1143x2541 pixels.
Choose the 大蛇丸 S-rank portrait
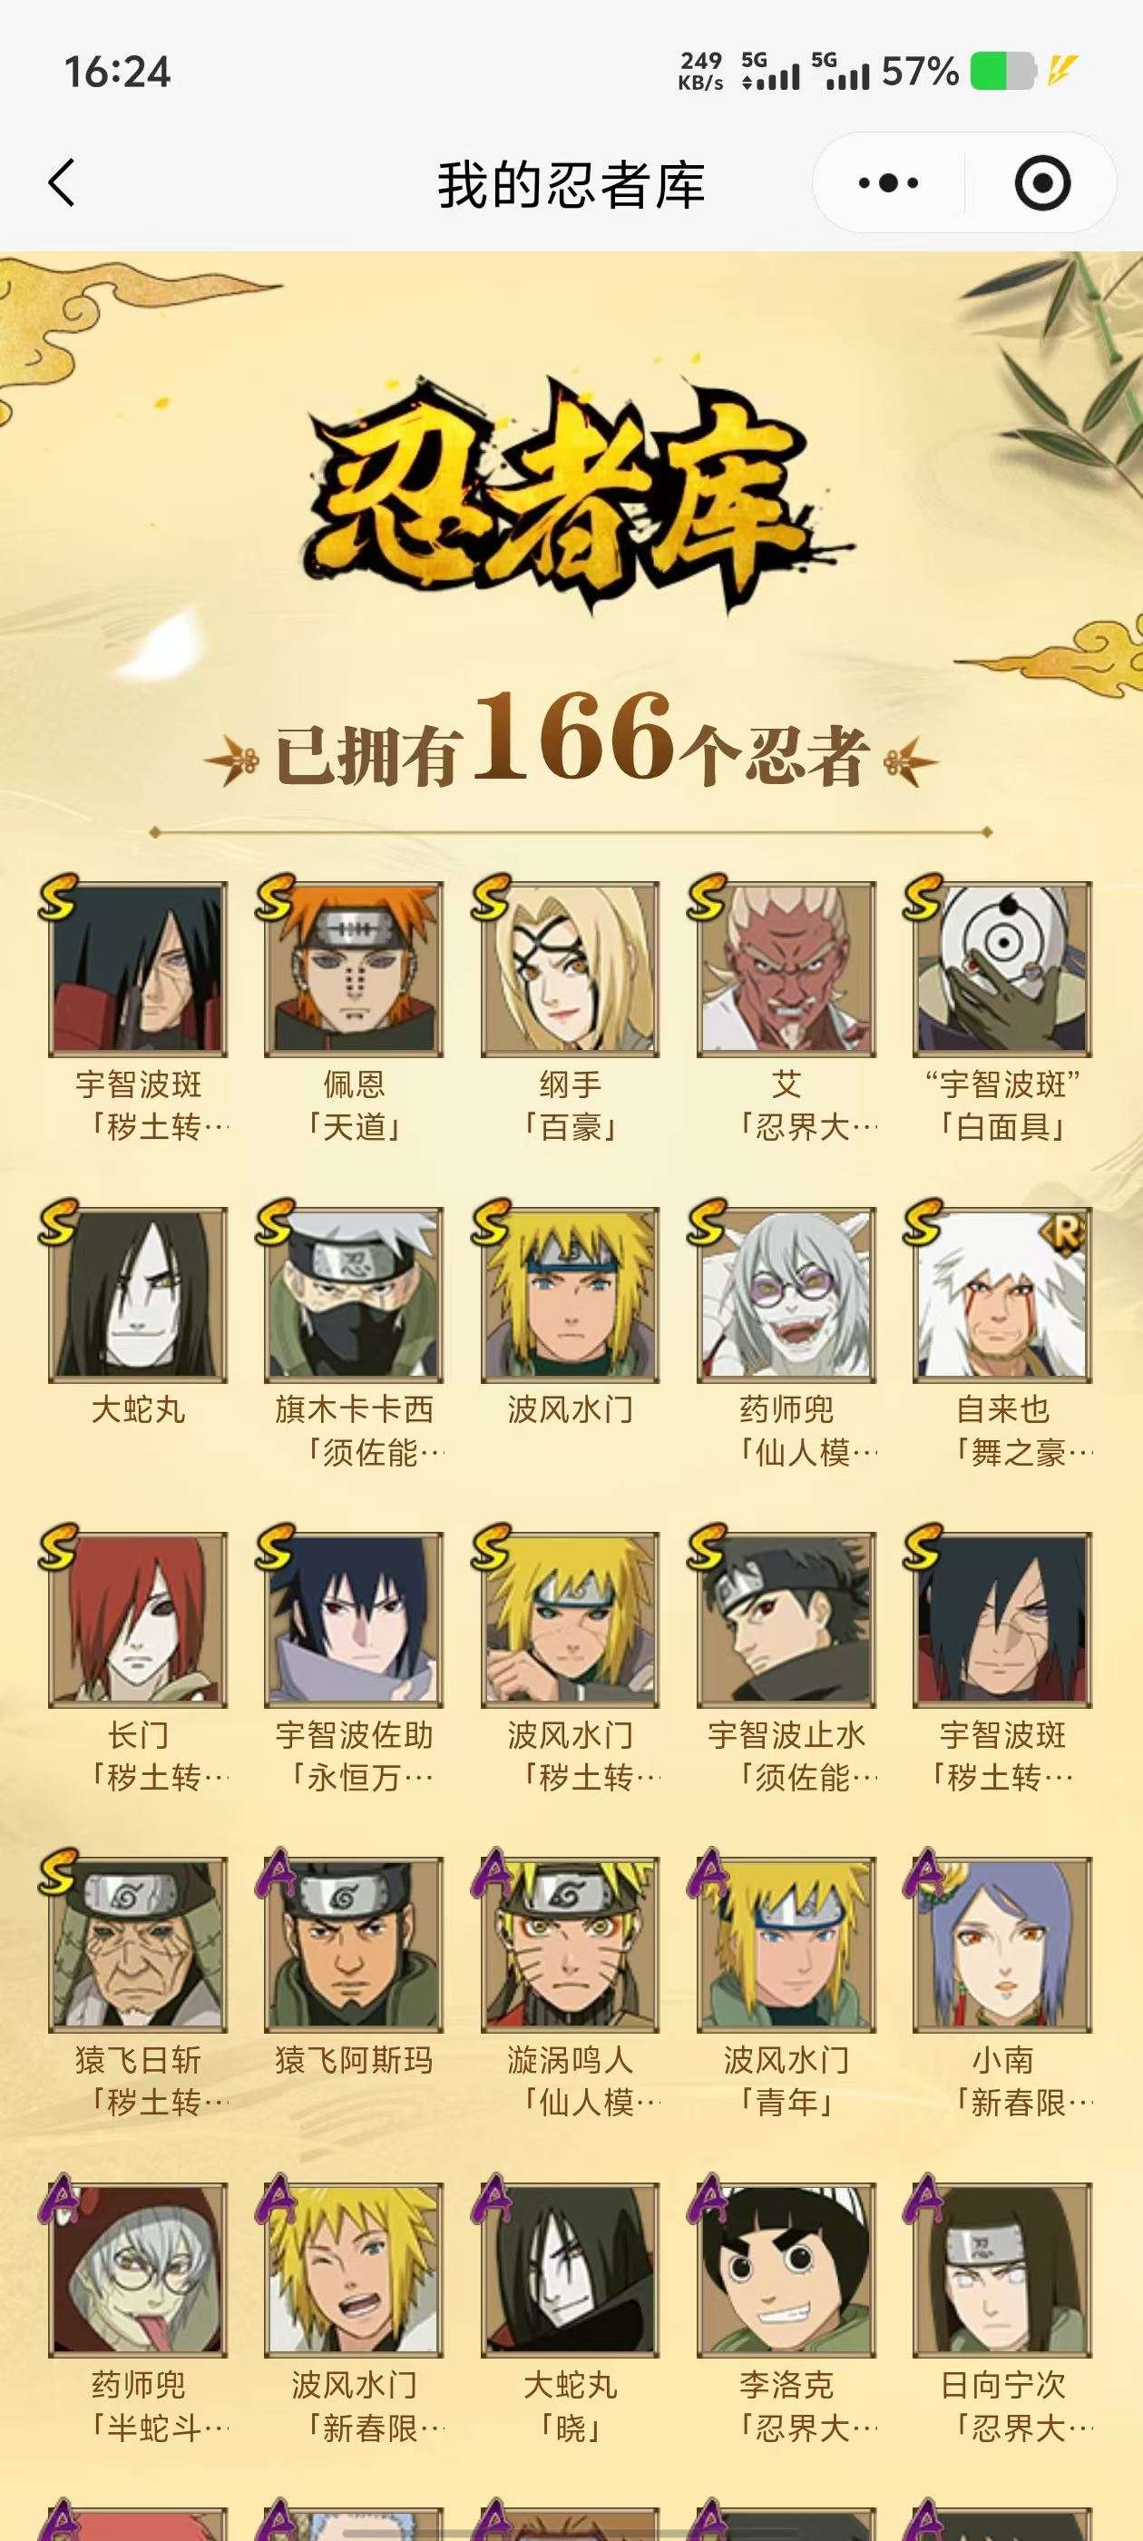(138, 1294)
